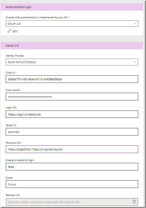Select the Azure Active Directory combo box

pos(72,62)
